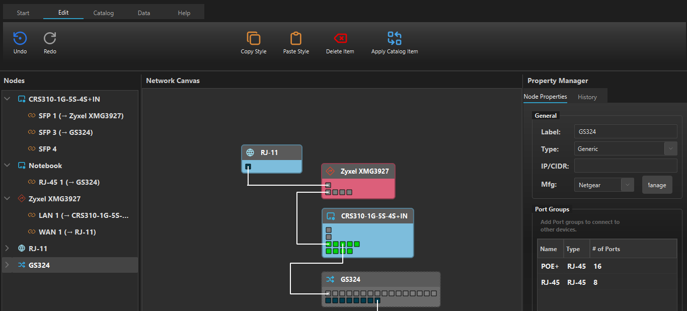Collapse the Zyxel XMG3927 tree node
This screenshot has width=687, height=311.
pos(7,199)
